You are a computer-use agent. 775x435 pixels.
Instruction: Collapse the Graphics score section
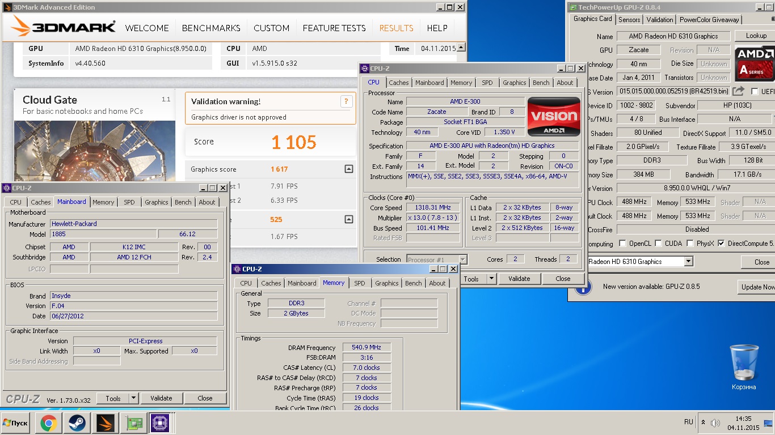pos(349,169)
